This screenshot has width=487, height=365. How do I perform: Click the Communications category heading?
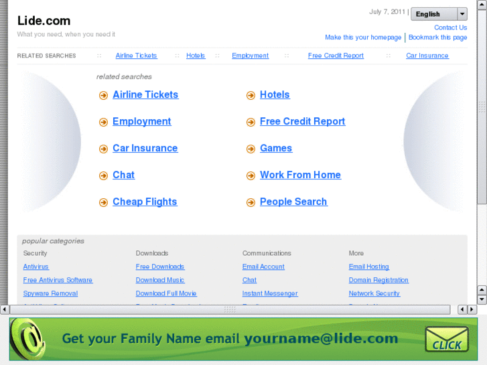pyautogui.click(x=267, y=253)
